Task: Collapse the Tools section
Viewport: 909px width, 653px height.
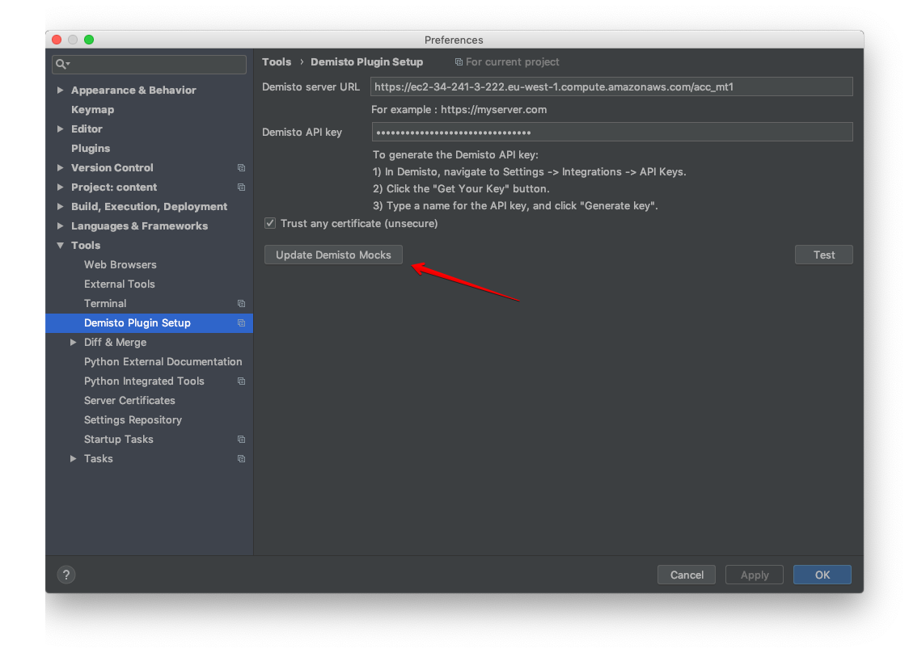Action: (61, 246)
